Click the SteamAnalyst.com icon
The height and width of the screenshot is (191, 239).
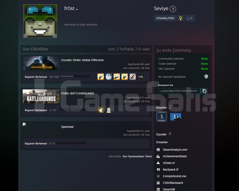(158, 150)
